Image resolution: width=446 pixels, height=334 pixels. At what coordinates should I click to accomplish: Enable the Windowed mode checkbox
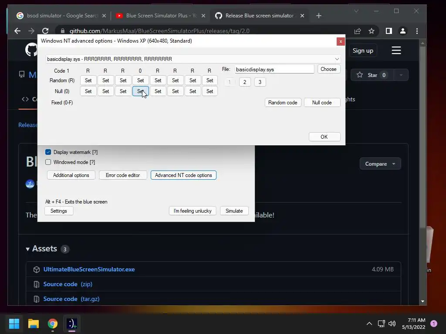pyautogui.click(x=48, y=162)
